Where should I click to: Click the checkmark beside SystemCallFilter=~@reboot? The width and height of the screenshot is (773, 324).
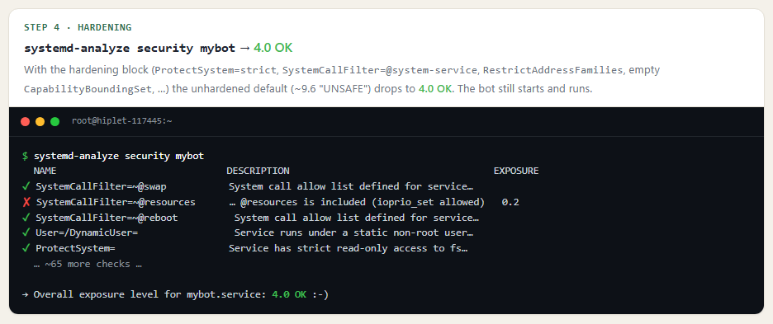click(26, 217)
